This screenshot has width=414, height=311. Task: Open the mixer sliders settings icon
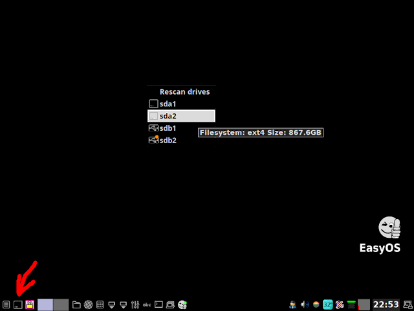click(x=135, y=305)
